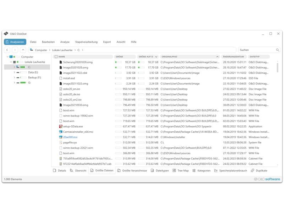
Task: Open the Ansicht menu
Action: point(121,42)
